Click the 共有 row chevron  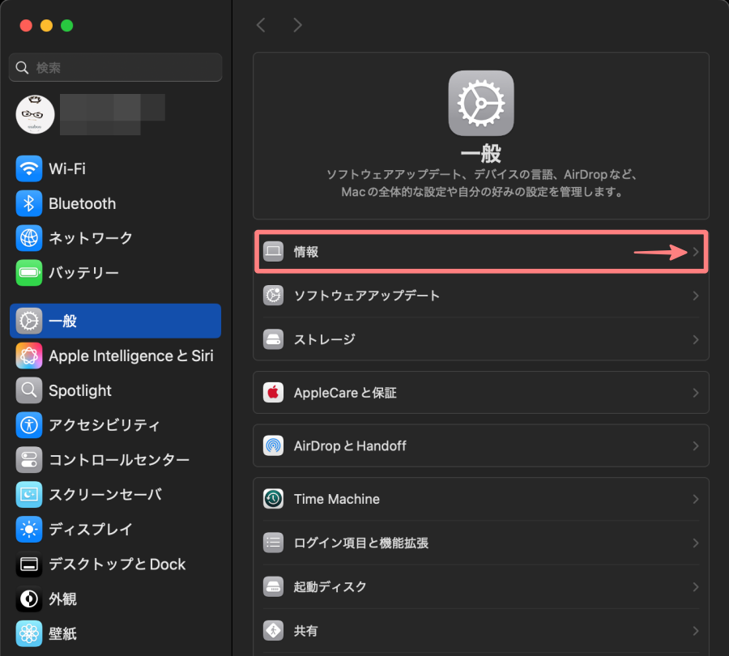[696, 631]
